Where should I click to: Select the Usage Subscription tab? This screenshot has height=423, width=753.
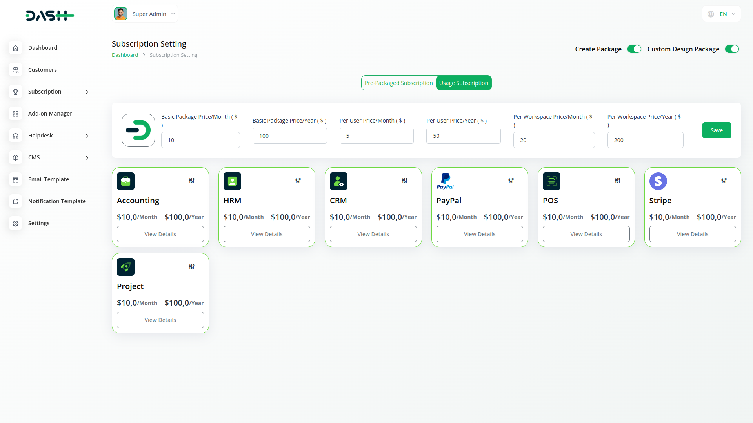pyautogui.click(x=464, y=83)
